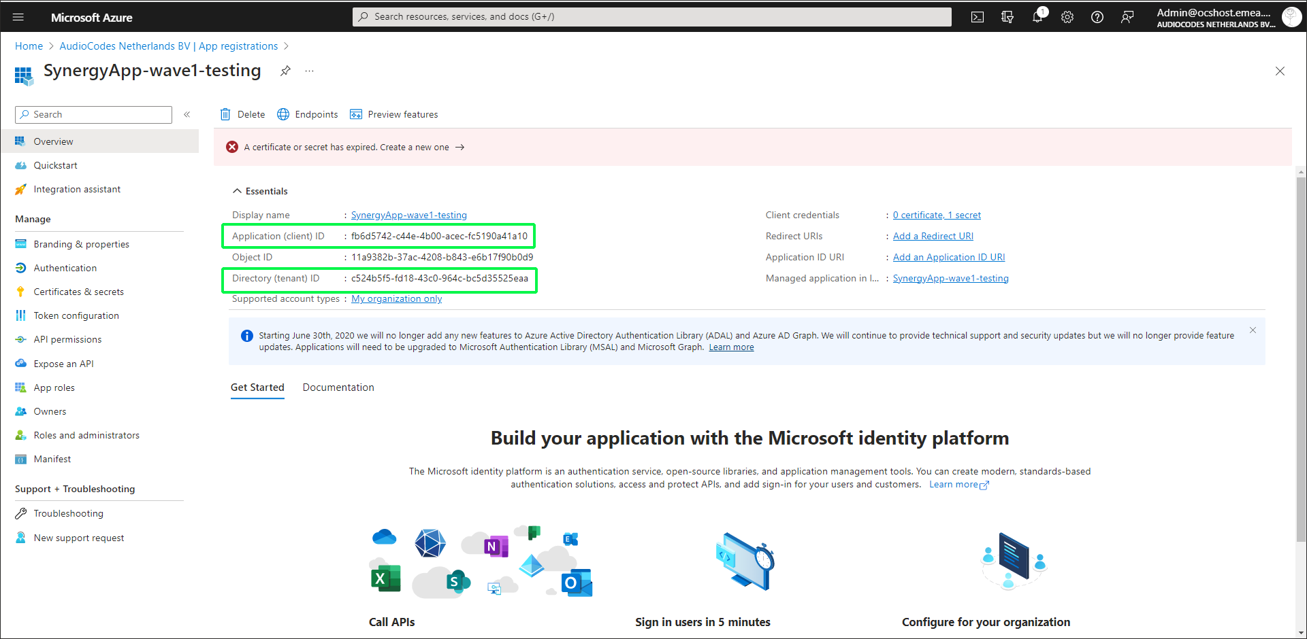
Task: Click the Delete toolbar button
Action: [243, 114]
